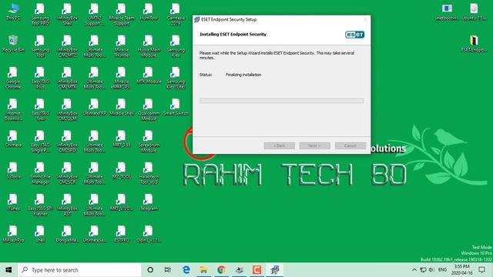493x277 pixels.
Task: Select Odin3 desktop shortcut
Action: click(149, 234)
